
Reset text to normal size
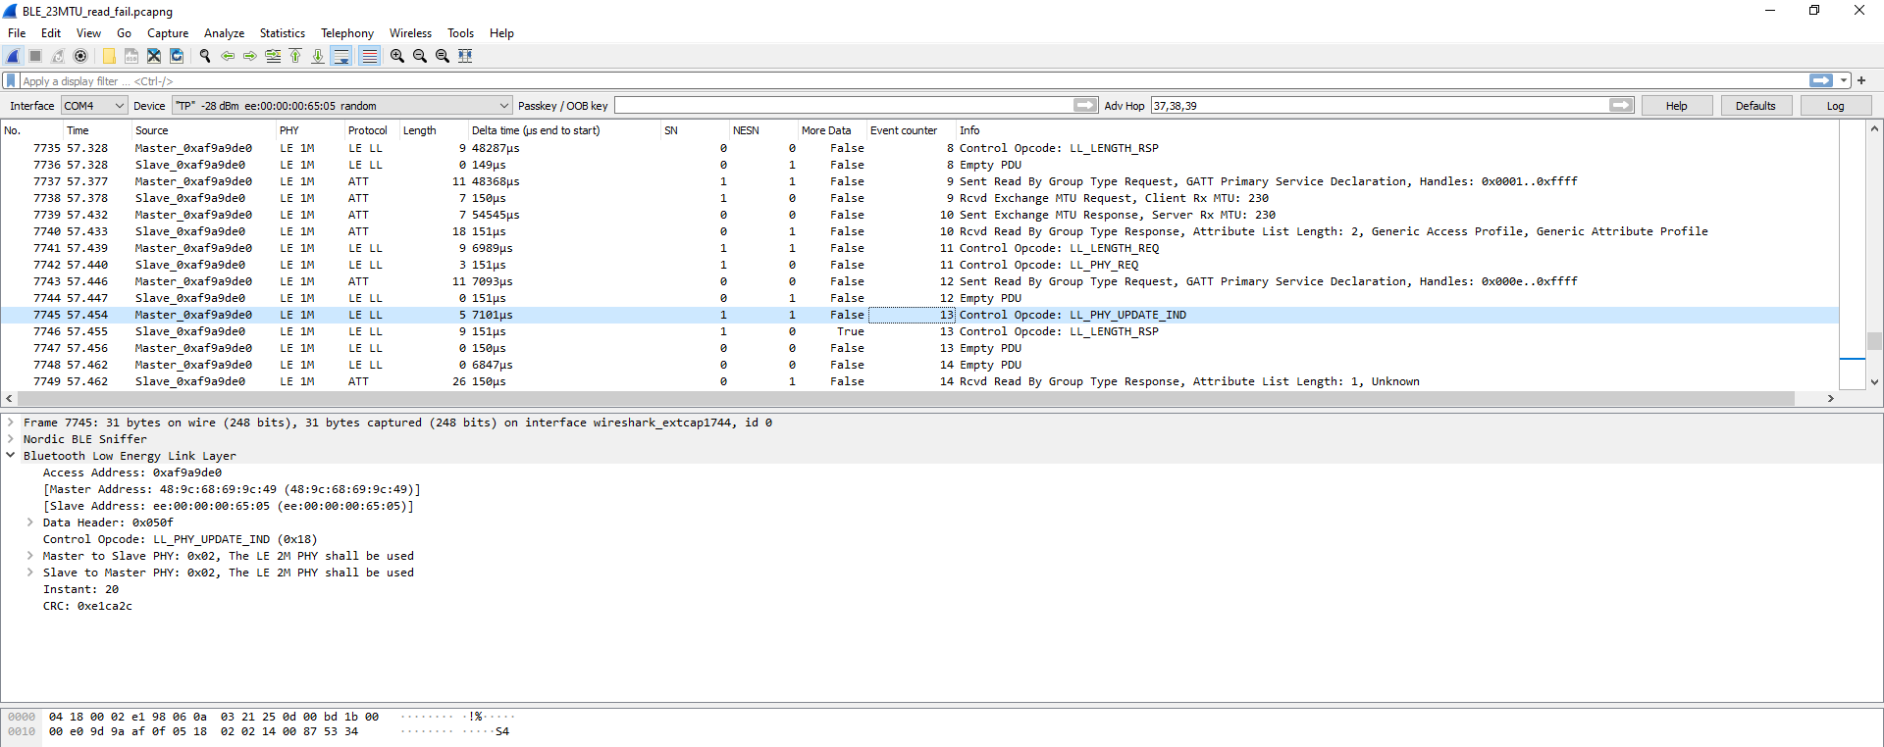tap(443, 56)
